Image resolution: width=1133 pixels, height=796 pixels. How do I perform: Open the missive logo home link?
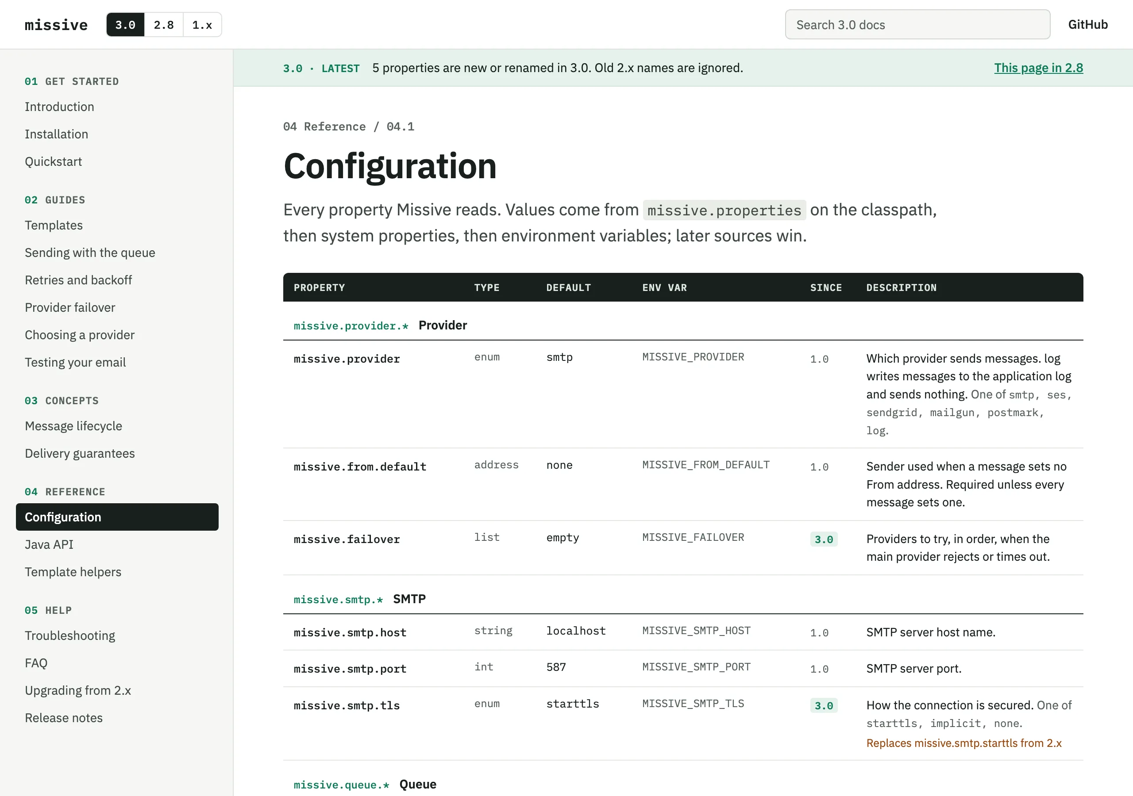click(x=56, y=25)
